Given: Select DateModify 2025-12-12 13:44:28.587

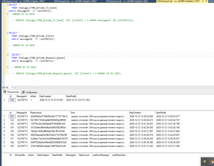Looking at the screenshot, I should 168,135.
